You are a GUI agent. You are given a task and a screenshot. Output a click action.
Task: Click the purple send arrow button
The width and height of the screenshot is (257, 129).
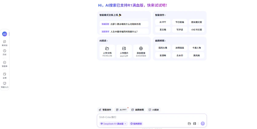coord(203,123)
